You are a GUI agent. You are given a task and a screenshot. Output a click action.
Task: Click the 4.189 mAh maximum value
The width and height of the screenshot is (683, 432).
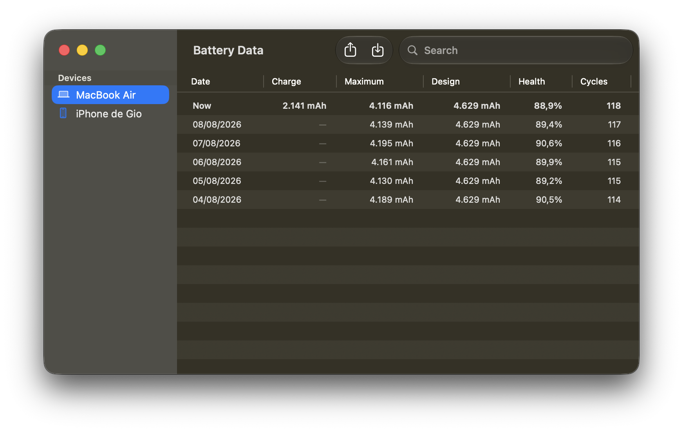[x=391, y=200]
